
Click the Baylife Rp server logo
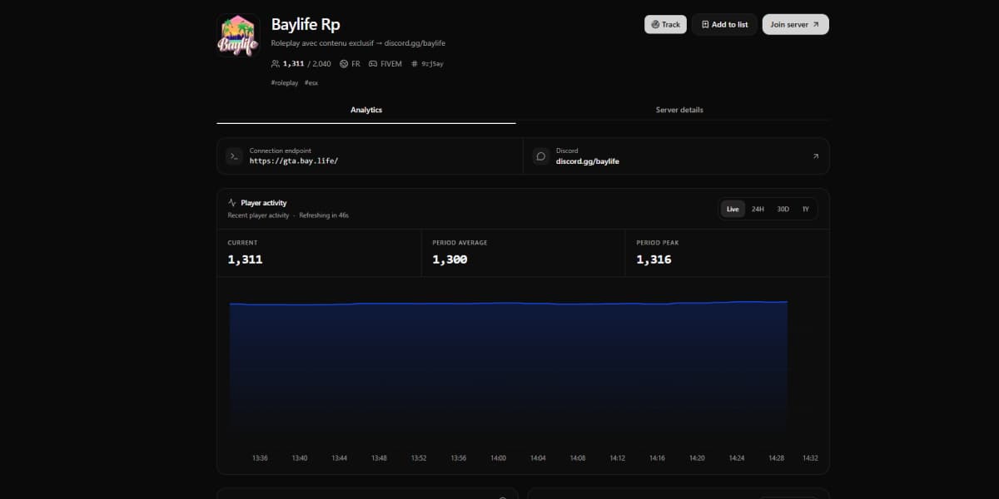[x=238, y=35]
